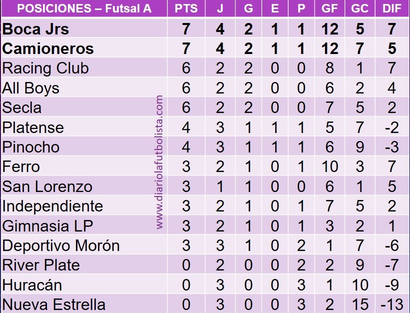Click the POSICIONES – Futsal A title
Screen dimensions: 410x313
pyautogui.click(x=84, y=8)
